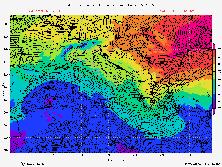222x167 pixels.
Task: Click the '46N' latitude label
Action: pyautogui.click(x=6, y=50)
